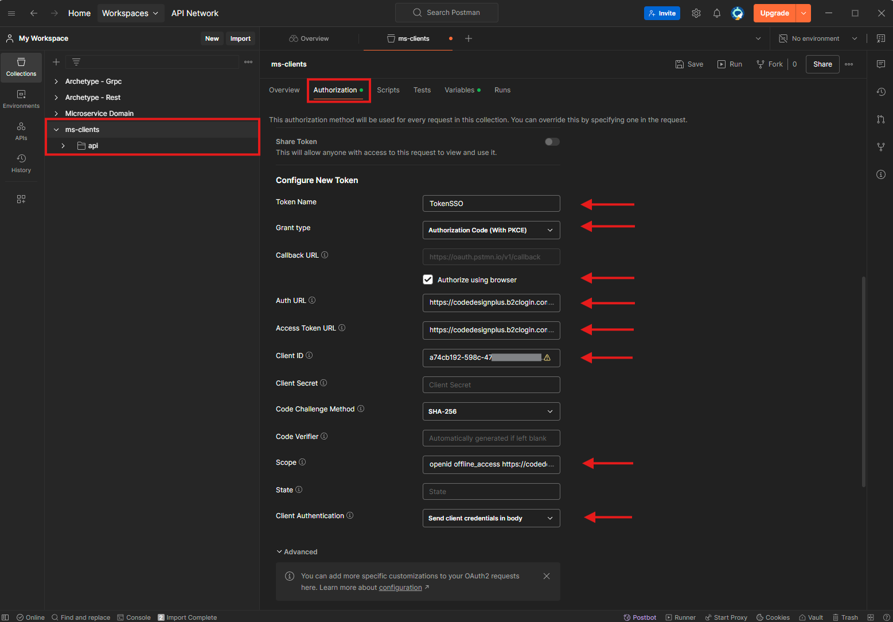Viewport: 893px width, 622px height.
Task: Expand the Archetype - Grpc collection
Action: point(56,81)
